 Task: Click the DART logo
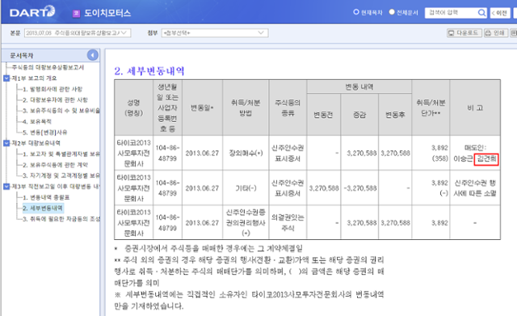tap(32, 12)
